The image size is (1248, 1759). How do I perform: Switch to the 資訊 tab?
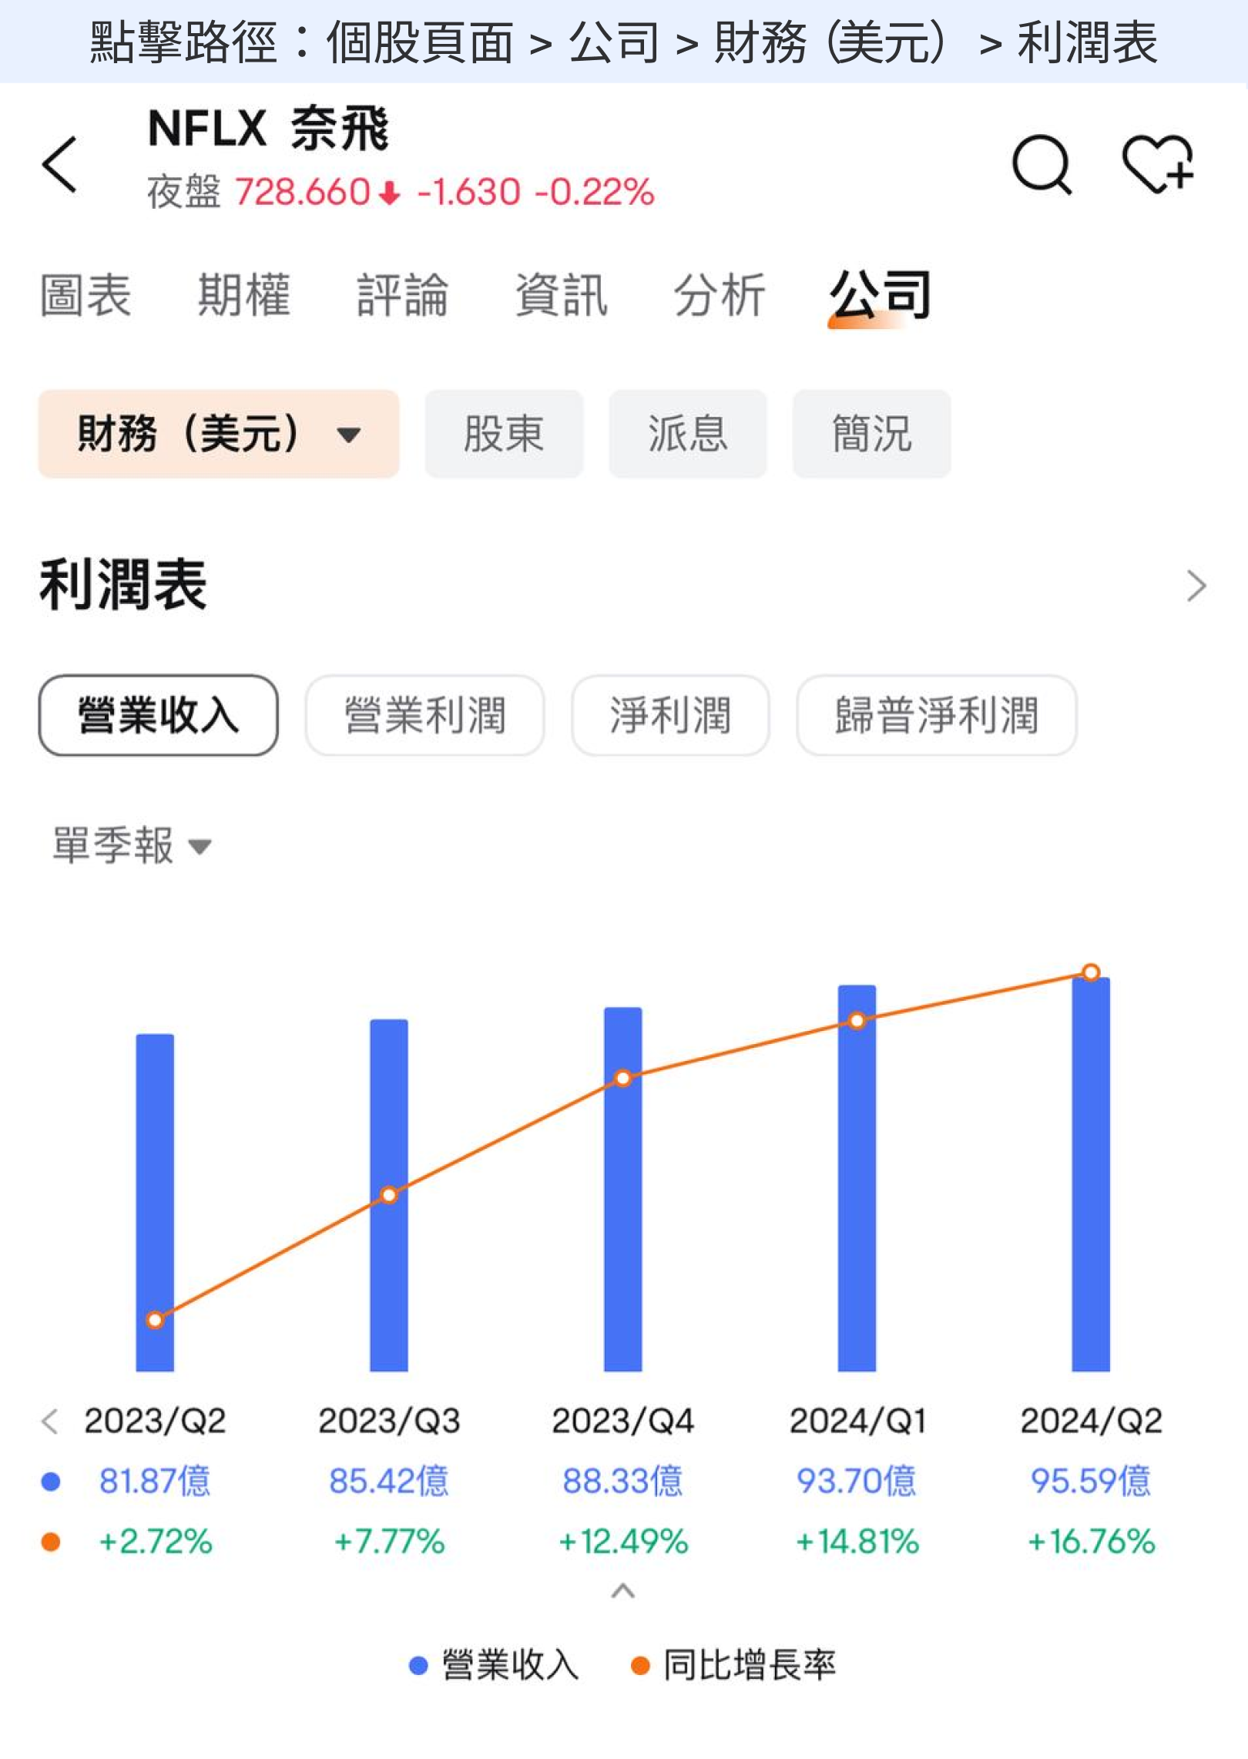point(562,295)
